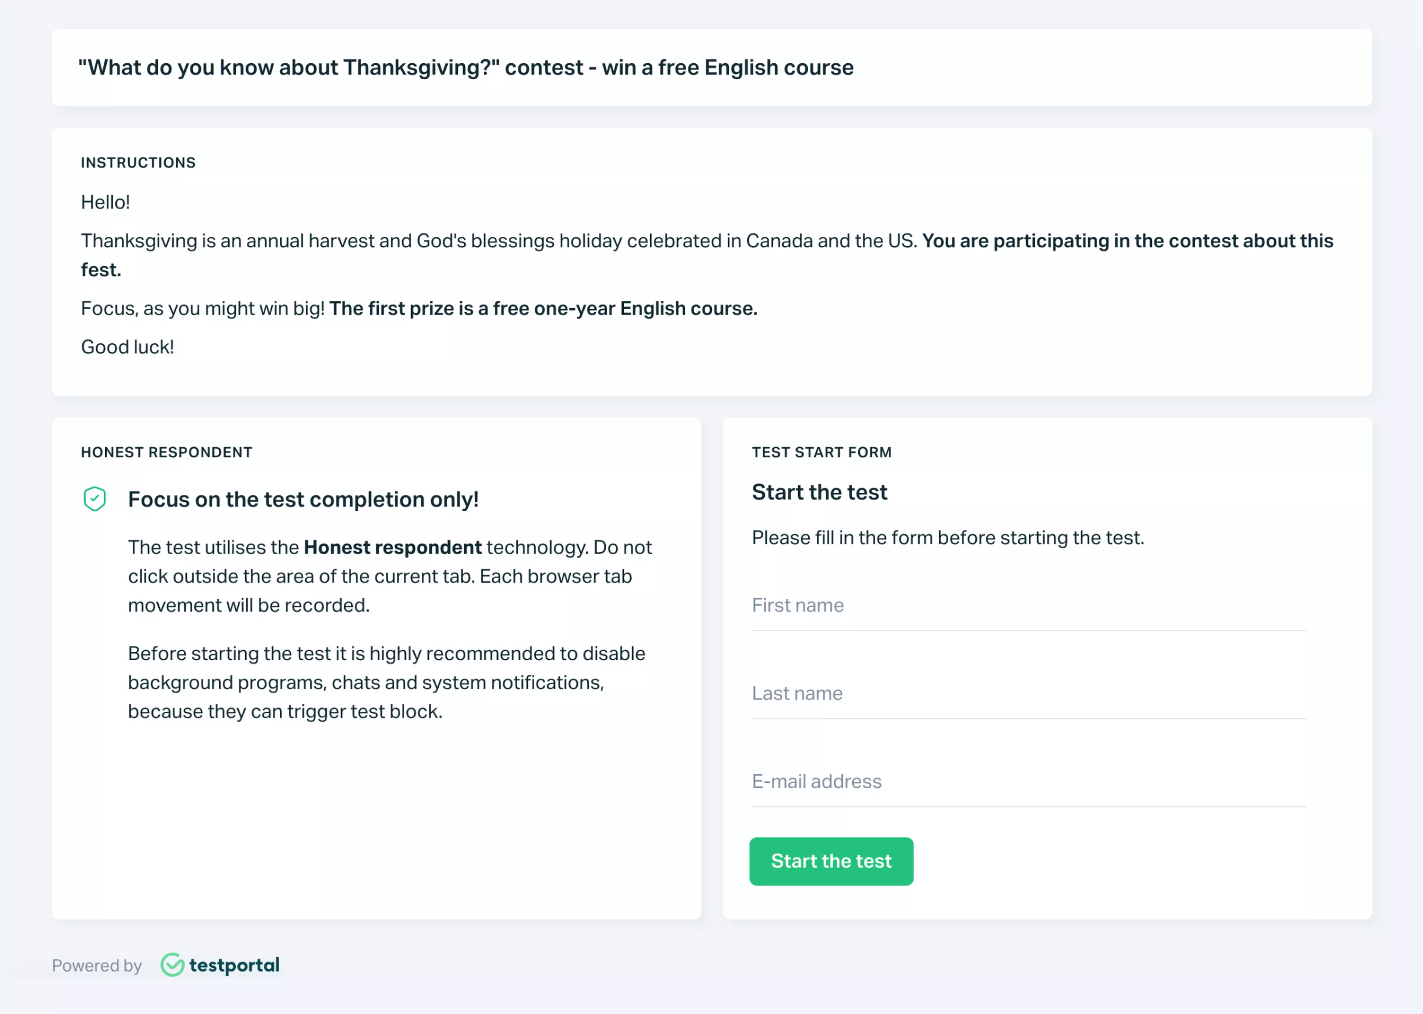
Task: Click the INSTRUCTIONS section header
Action: 138,162
